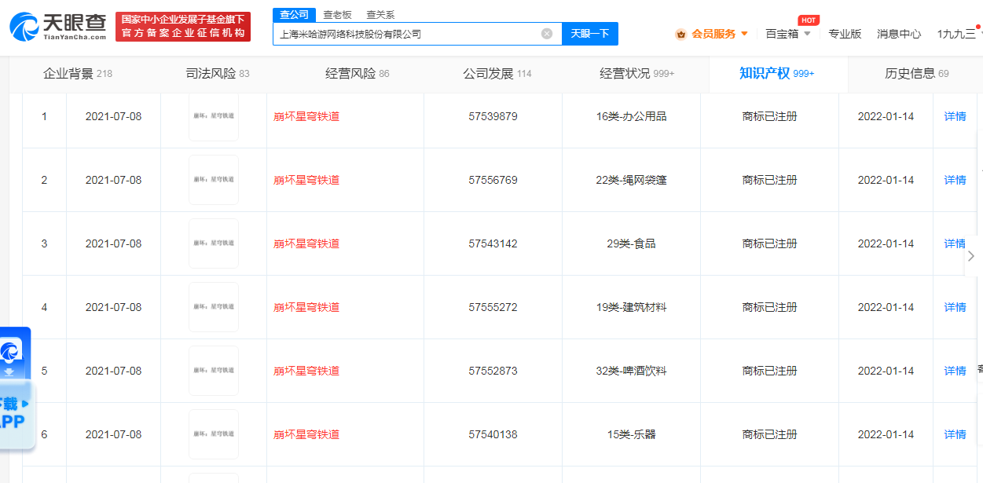Open the 专业版 link
Viewport: 983px width, 483px height.
(x=845, y=34)
